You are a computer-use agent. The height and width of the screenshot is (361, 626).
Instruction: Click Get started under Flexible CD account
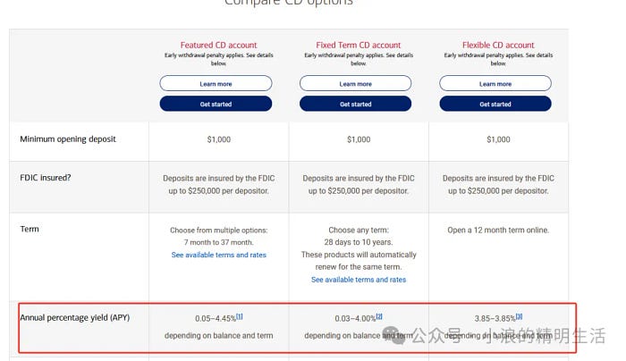[495, 105]
